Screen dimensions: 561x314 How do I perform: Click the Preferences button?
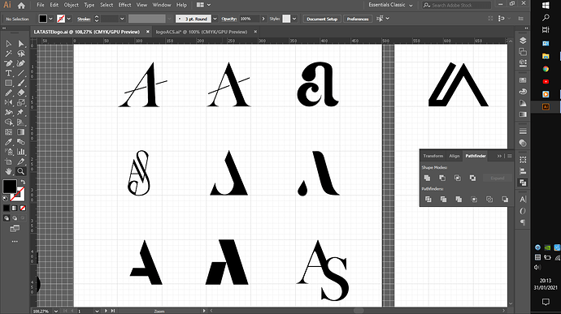tap(358, 19)
